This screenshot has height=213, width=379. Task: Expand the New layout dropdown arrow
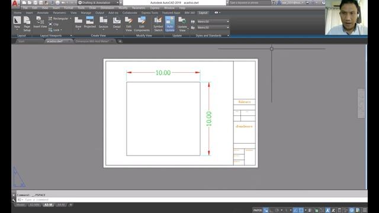tap(17, 30)
